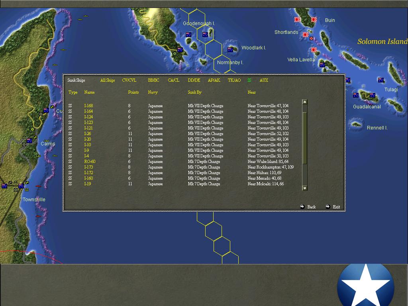Open sunk ship I-123 entry

pos(88,122)
